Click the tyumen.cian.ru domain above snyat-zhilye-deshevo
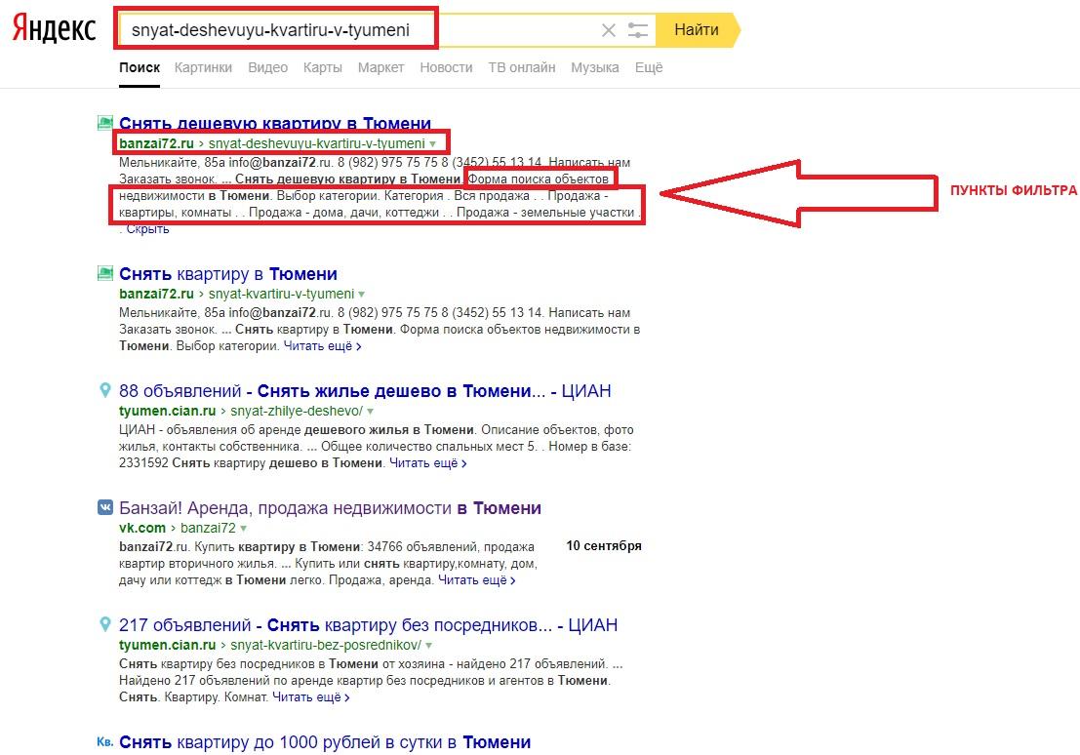 click(x=168, y=411)
